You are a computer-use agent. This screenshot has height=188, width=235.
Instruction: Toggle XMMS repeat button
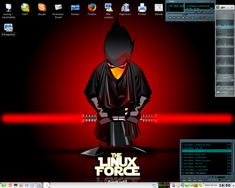207,18
